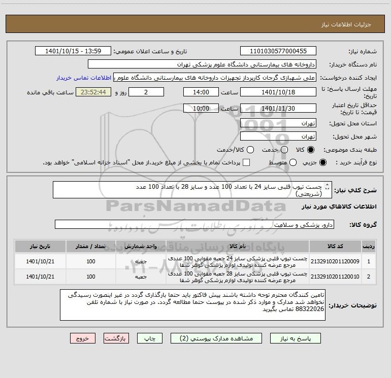The image size is (391, 378).
Task: Click the اطلاعات کالاهای مورد نیاز heading
Action: tap(339, 207)
